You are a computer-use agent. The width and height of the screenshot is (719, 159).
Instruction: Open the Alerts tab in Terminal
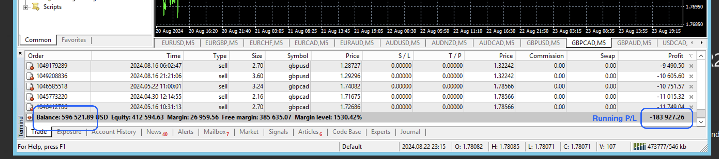pyautogui.click(x=186, y=132)
